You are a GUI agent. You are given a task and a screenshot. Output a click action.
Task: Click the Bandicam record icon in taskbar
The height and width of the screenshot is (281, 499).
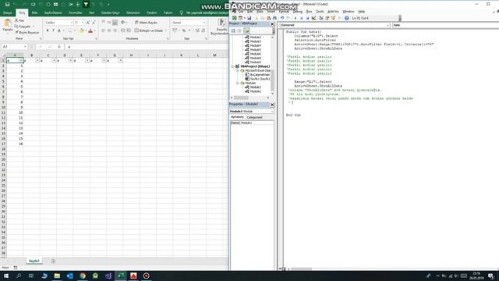tap(146, 276)
